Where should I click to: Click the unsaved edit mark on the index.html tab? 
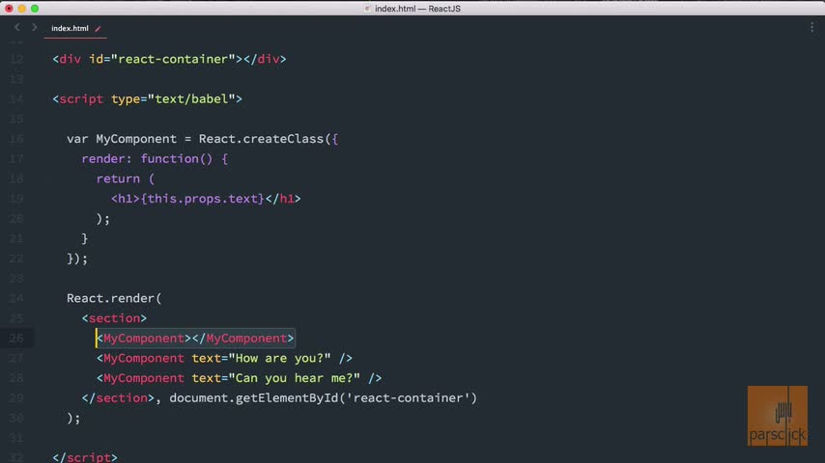point(98,29)
